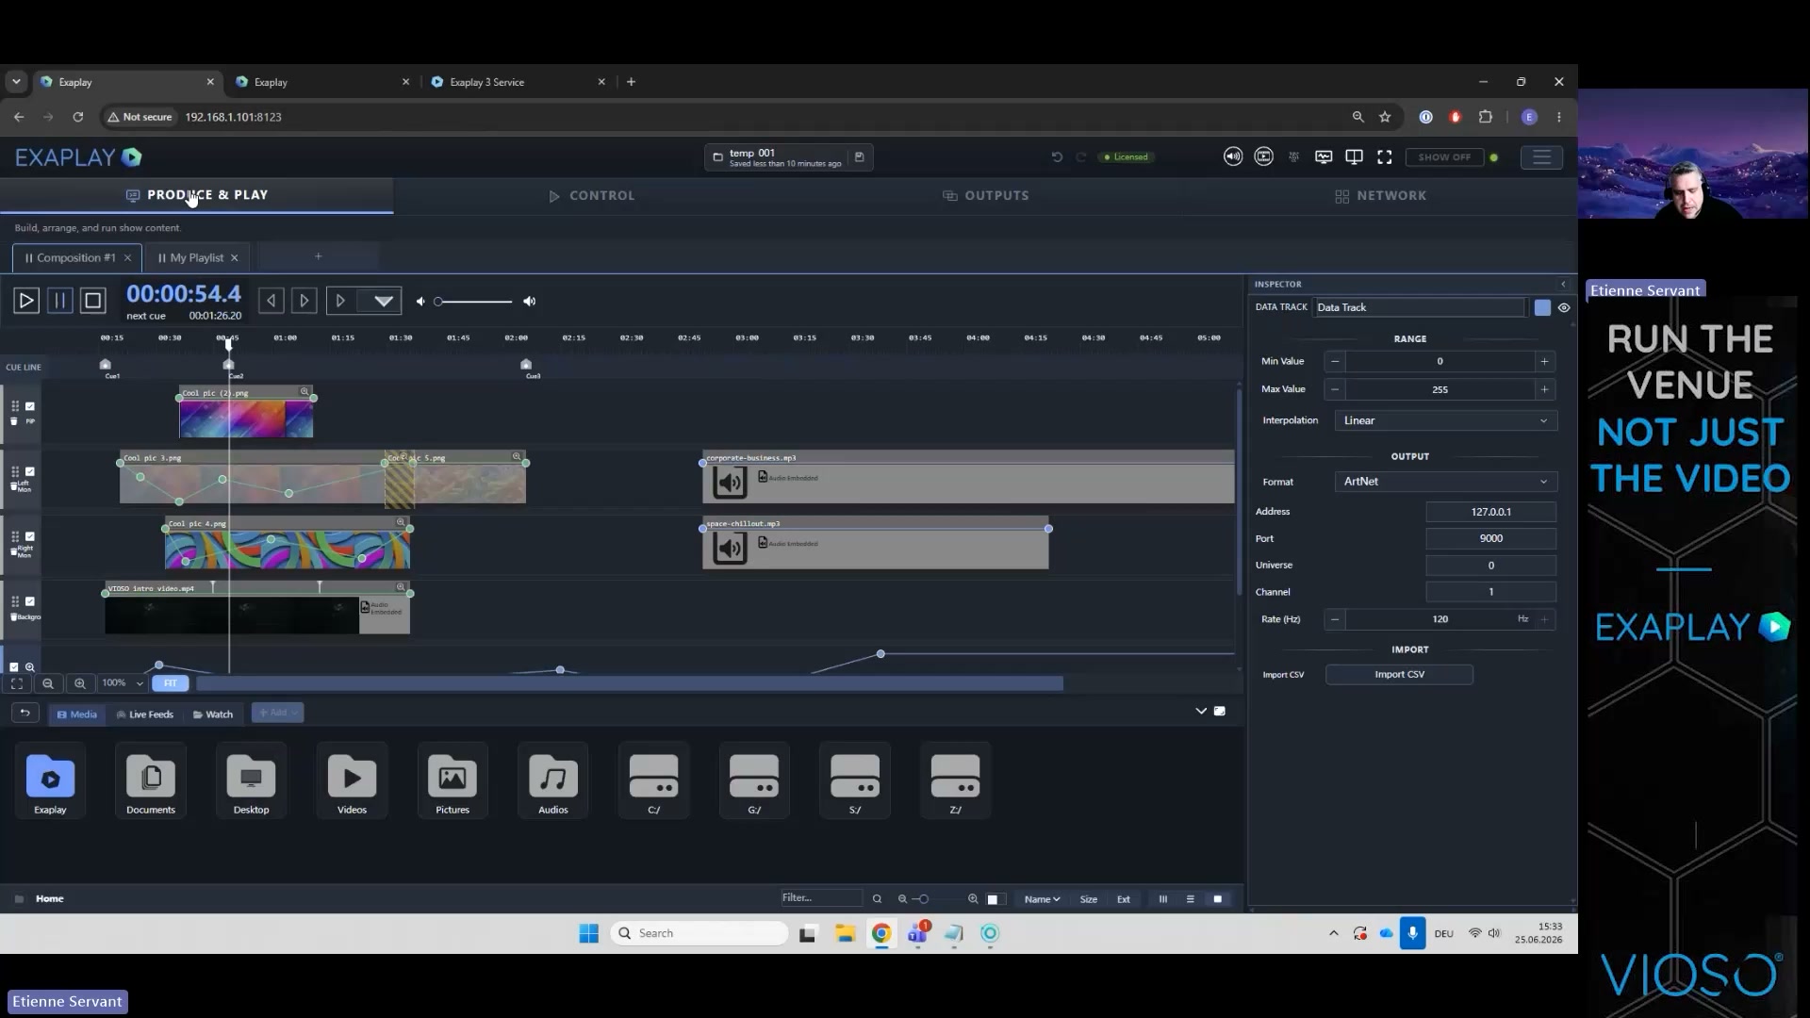Zoom into the Cool pic (2).png clip

coord(304,391)
